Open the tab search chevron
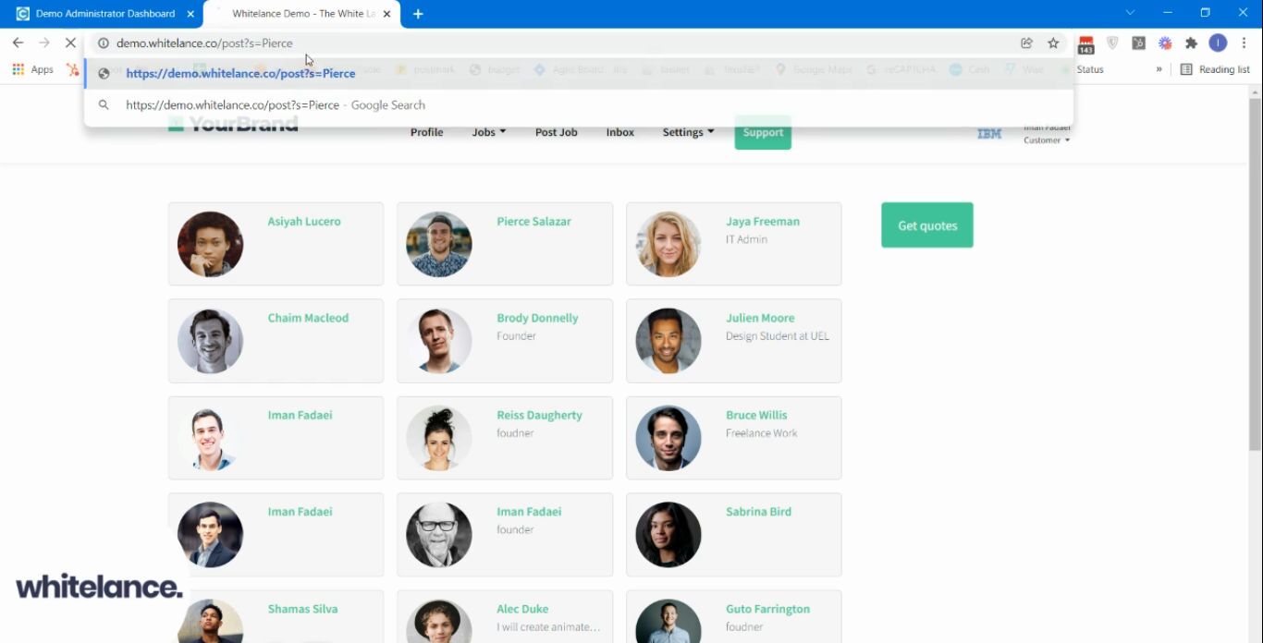Image resolution: width=1263 pixels, height=643 pixels. (x=1130, y=13)
